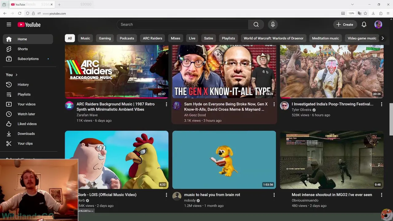393x221 pixels.
Task: Open the MGO2 shootout thumbnail
Action: 332,160
